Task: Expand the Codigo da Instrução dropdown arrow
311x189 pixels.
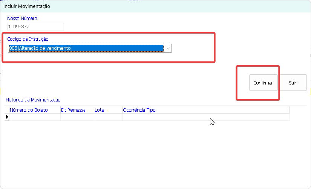Action: tap(168, 48)
